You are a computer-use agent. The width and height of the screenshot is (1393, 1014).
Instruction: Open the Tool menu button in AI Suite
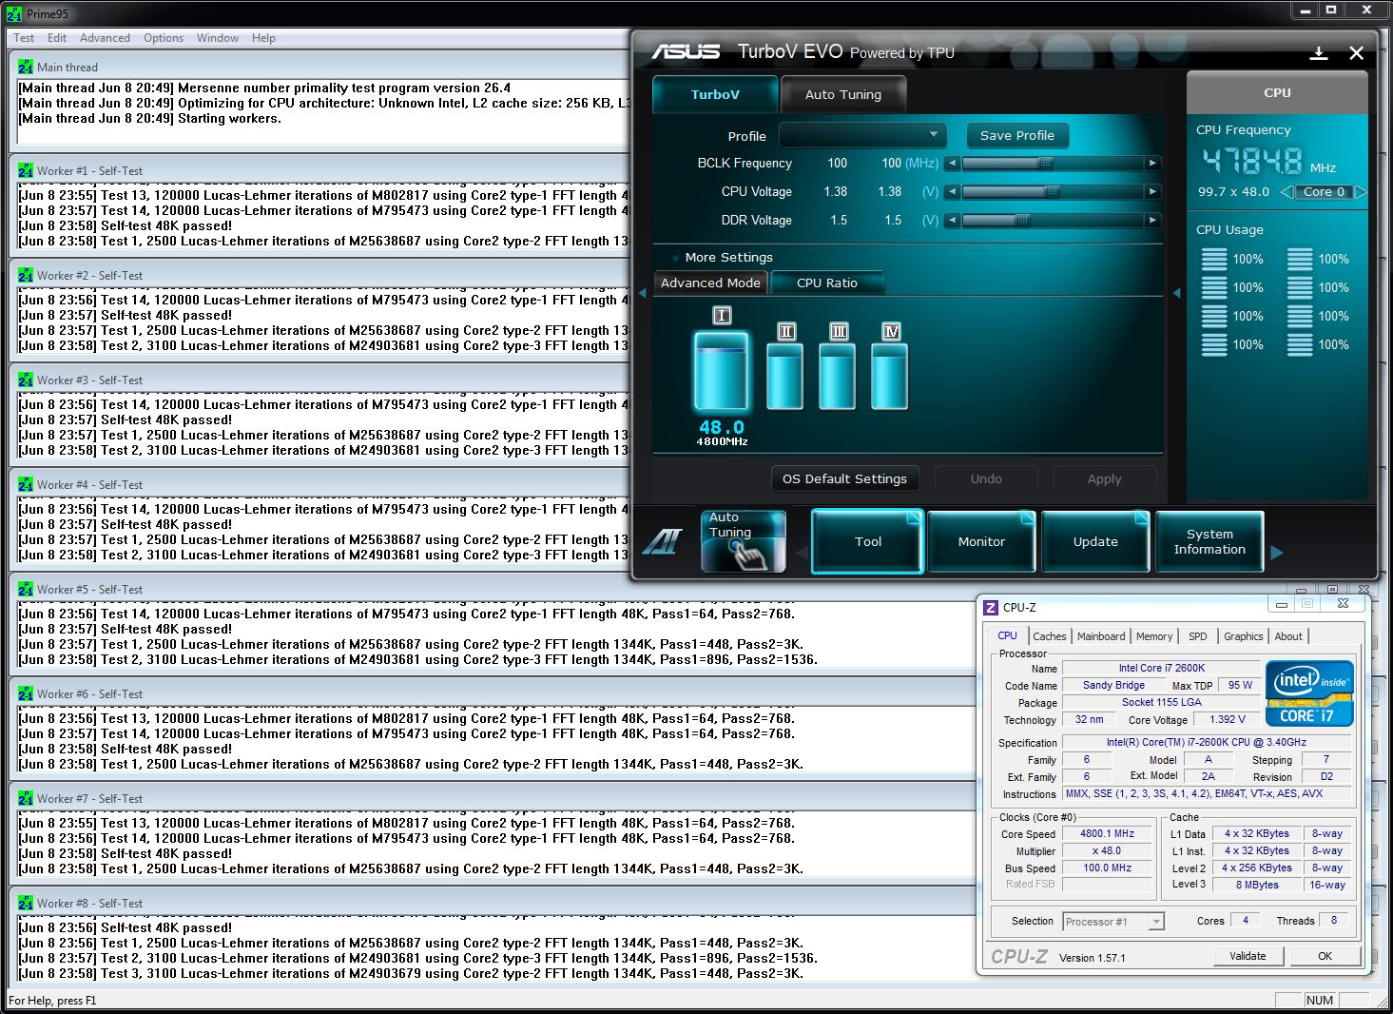coord(867,541)
